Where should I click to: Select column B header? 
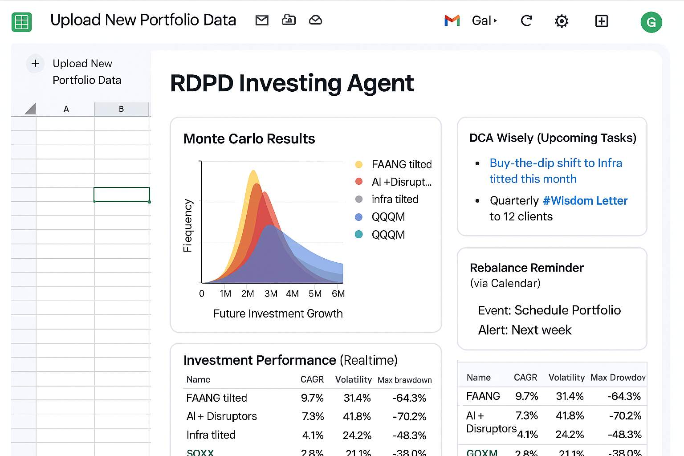pos(121,109)
